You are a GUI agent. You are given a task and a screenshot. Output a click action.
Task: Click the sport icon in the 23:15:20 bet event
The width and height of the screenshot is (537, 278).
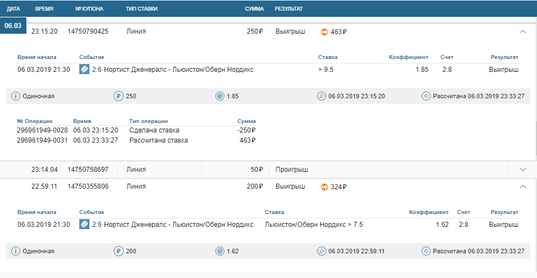click(x=84, y=70)
